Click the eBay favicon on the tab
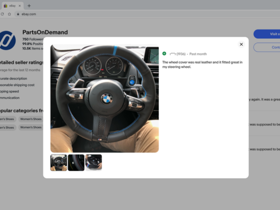The width and height of the screenshot is (280, 210). pos(6,6)
